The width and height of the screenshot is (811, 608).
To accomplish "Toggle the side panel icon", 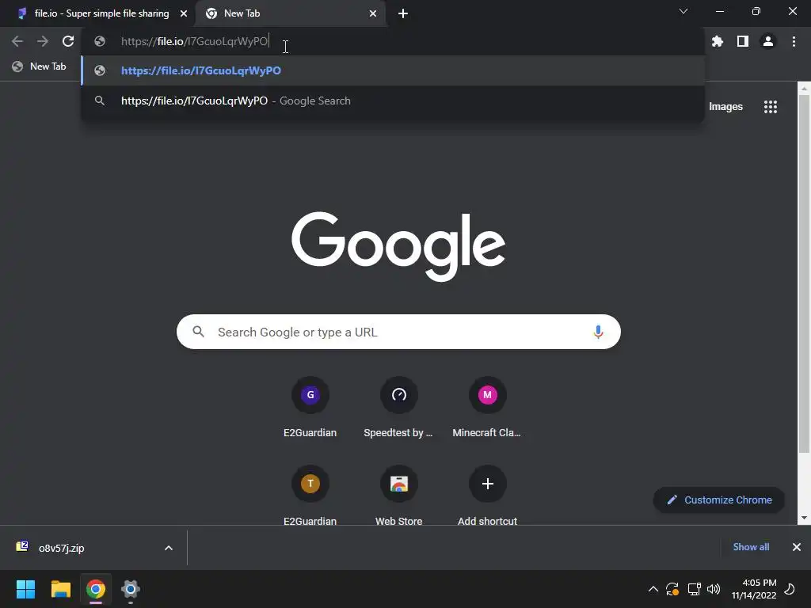I will pyautogui.click(x=743, y=41).
